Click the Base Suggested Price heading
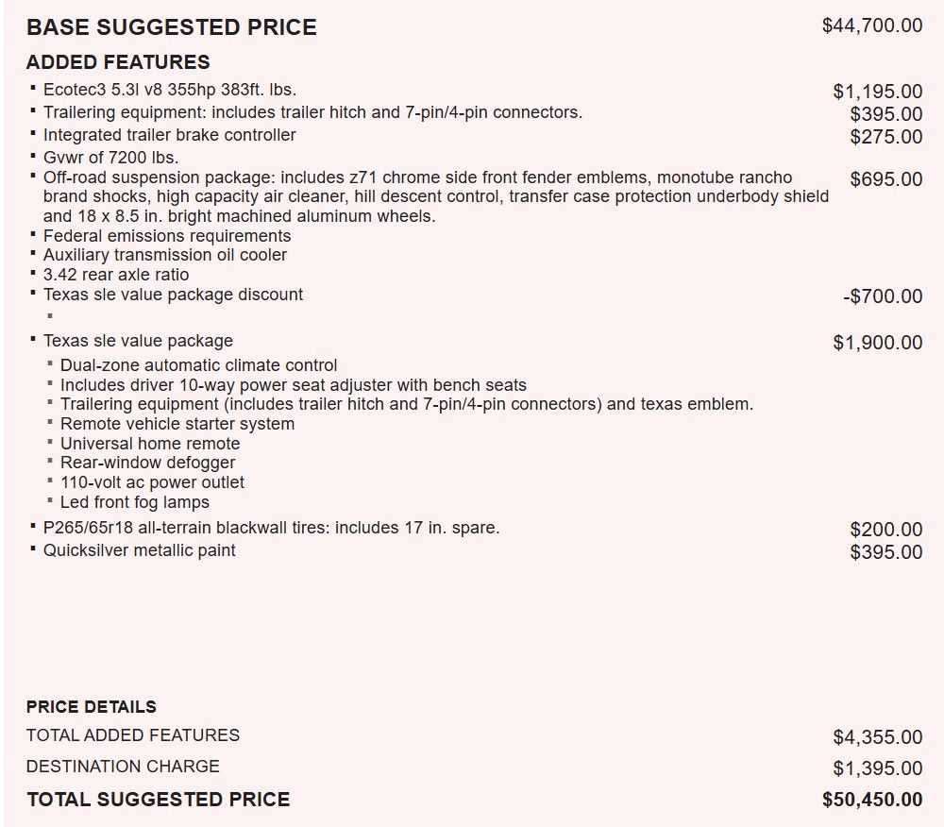Image resolution: width=944 pixels, height=827 pixels. 172,27
